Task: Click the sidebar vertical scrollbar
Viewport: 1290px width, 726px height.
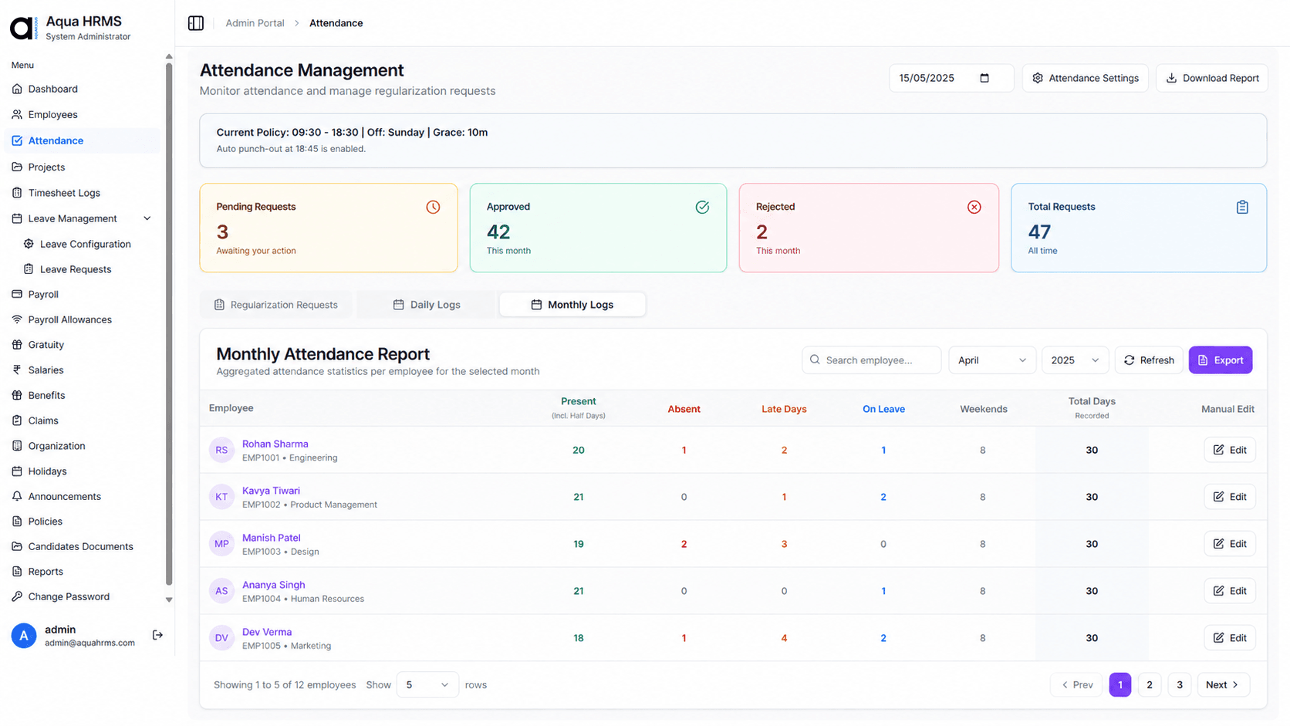Action: tap(169, 324)
